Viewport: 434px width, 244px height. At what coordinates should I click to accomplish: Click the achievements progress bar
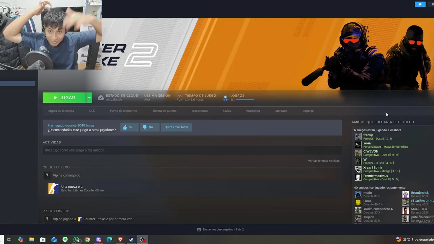pyautogui.click(x=245, y=100)
